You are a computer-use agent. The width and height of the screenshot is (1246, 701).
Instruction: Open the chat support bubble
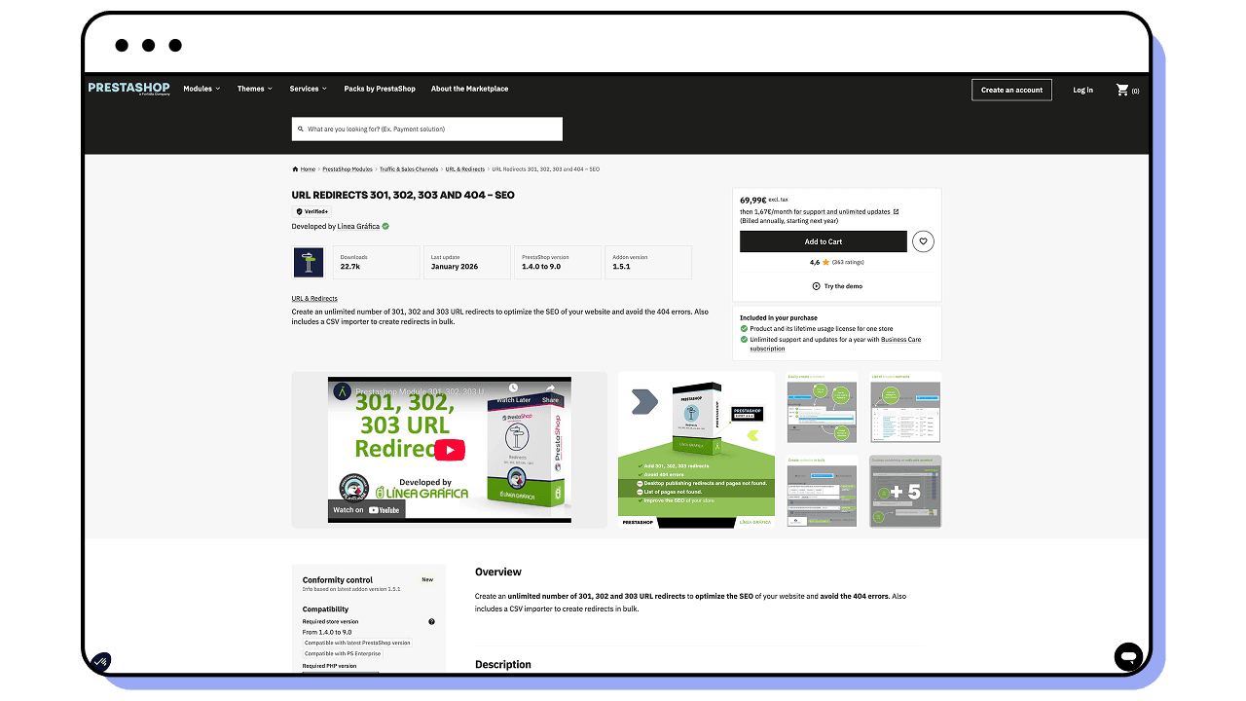[1128, 657]
